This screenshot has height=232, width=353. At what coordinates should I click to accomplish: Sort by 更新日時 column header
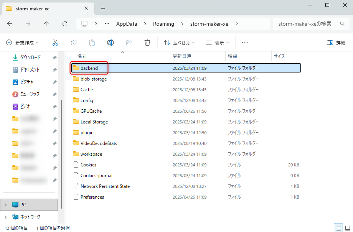click(182, 56)
